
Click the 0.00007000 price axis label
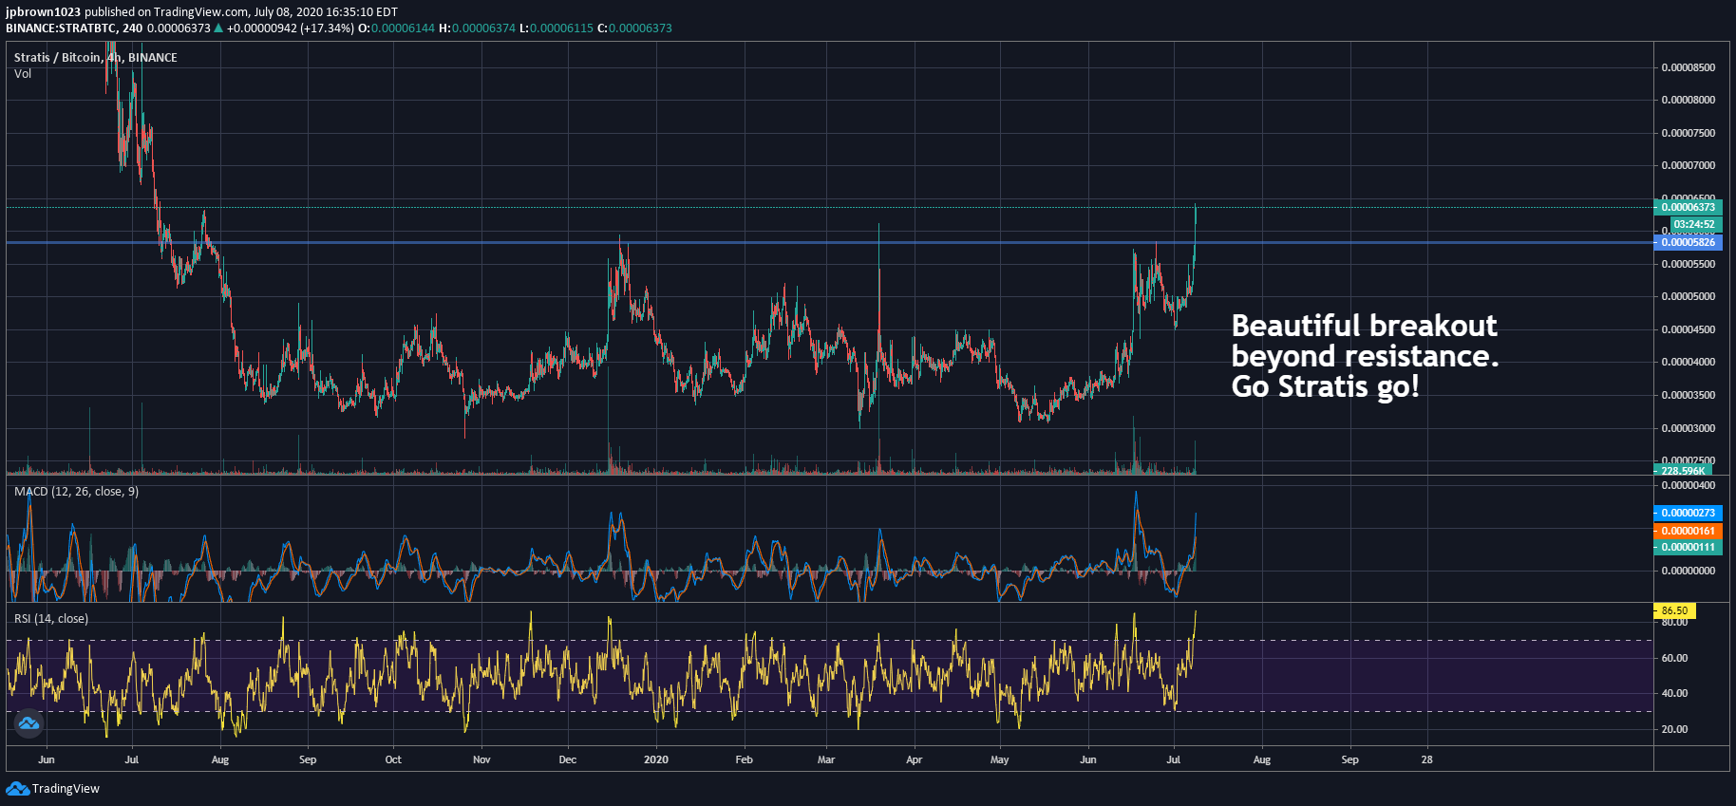click(1689, 165)
